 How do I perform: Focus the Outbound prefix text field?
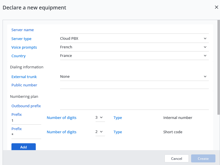coord(134,106)
